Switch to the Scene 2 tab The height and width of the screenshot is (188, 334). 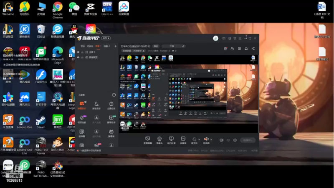click(x=107, y=46)
